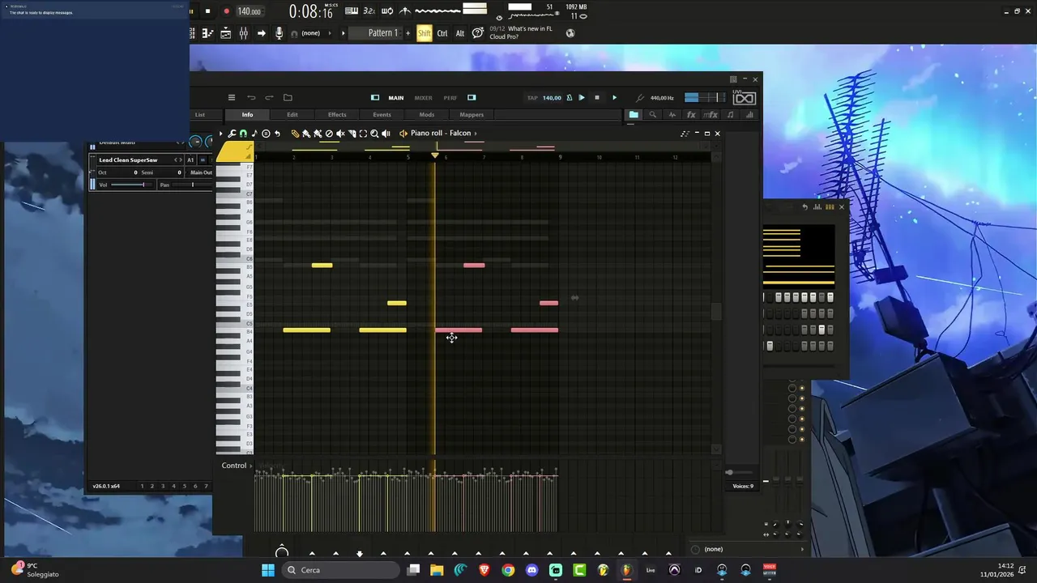Image resolution: width=1037 pixels, height=583 pixels.
Task: Click Falcon stop button
Action: tap(597, 98)
